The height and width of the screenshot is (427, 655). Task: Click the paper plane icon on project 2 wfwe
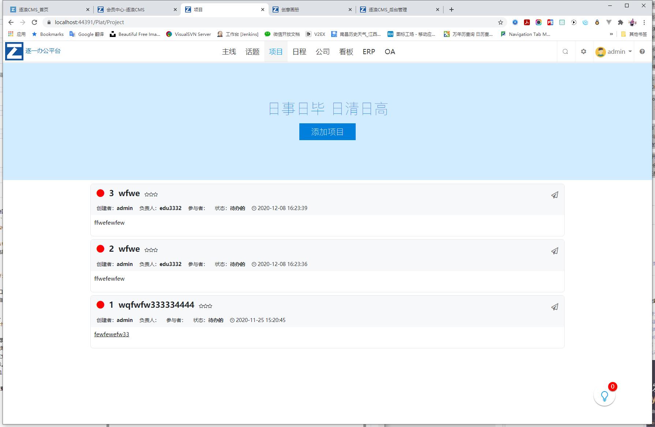point(555,251)
